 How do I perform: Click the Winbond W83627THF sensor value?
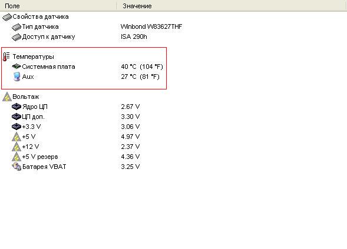(x=151, y=26)
